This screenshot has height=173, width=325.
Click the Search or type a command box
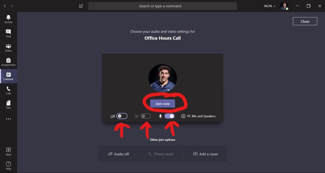[162, 6]
